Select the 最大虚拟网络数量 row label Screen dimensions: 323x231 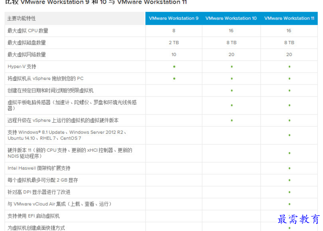point(26,55)
